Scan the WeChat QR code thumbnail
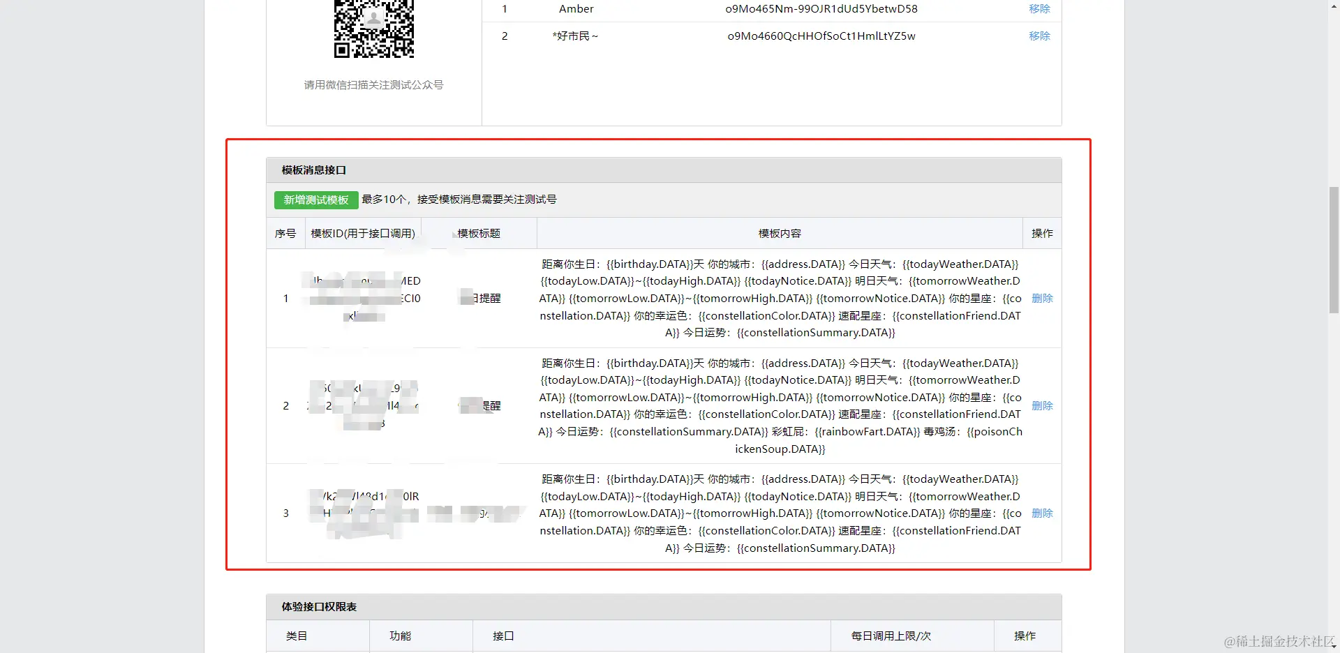 [373, 29]
